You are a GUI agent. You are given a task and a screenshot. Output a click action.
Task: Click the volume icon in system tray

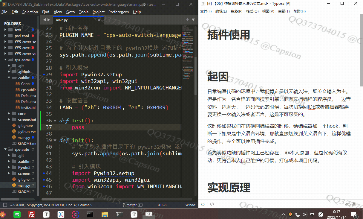(305, 214)
